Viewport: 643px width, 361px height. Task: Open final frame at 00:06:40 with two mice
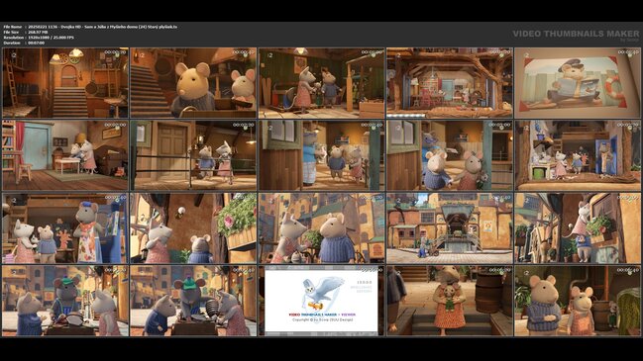point(577,301)
